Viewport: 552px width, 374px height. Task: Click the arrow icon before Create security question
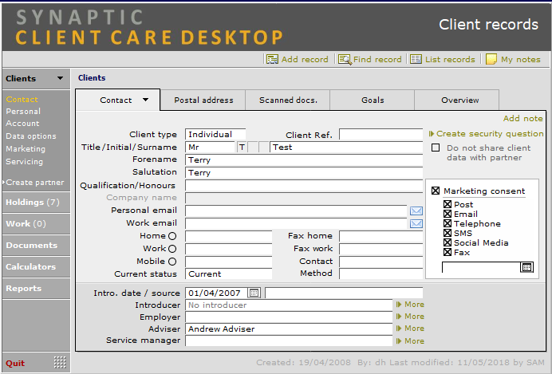(x=432, y=134)
